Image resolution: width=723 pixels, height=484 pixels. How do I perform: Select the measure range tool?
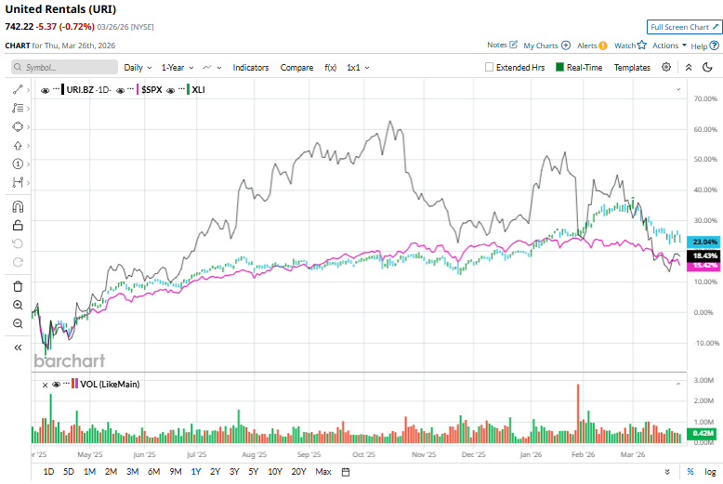pyautogui.click(x=18, y=182)
